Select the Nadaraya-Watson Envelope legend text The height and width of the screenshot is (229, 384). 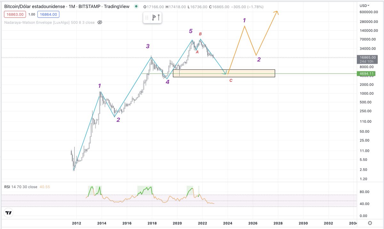pos(50,22)
